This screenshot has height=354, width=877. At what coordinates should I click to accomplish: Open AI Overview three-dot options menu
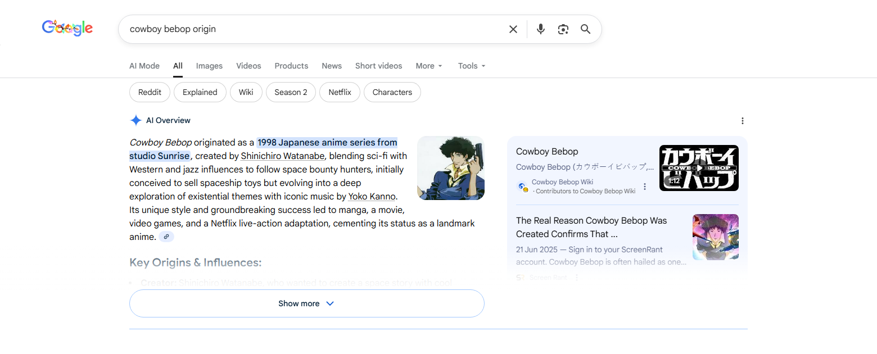[x=743, y=121]
